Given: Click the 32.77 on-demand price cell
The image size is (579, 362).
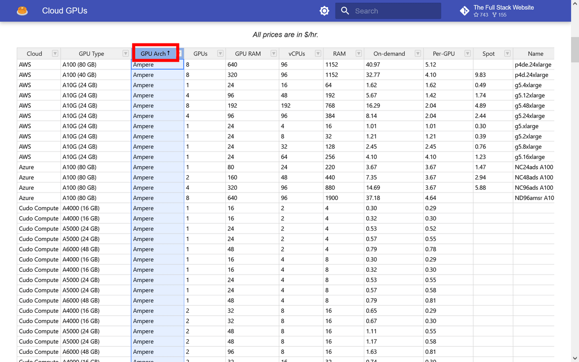Looking at the screenshot, I should pos(393,75).
